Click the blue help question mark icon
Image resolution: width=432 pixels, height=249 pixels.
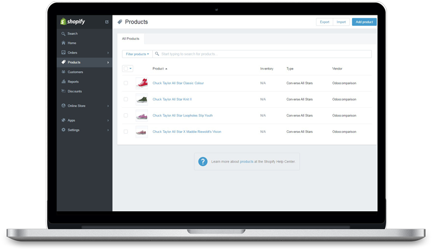(203, 161)
